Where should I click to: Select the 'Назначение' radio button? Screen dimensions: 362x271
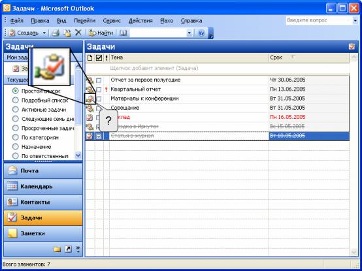(15, 147)
